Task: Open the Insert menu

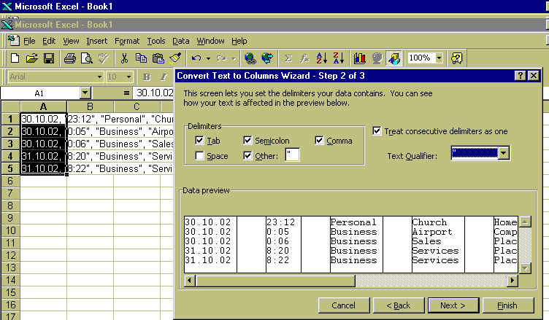Action: coord(97,41)
